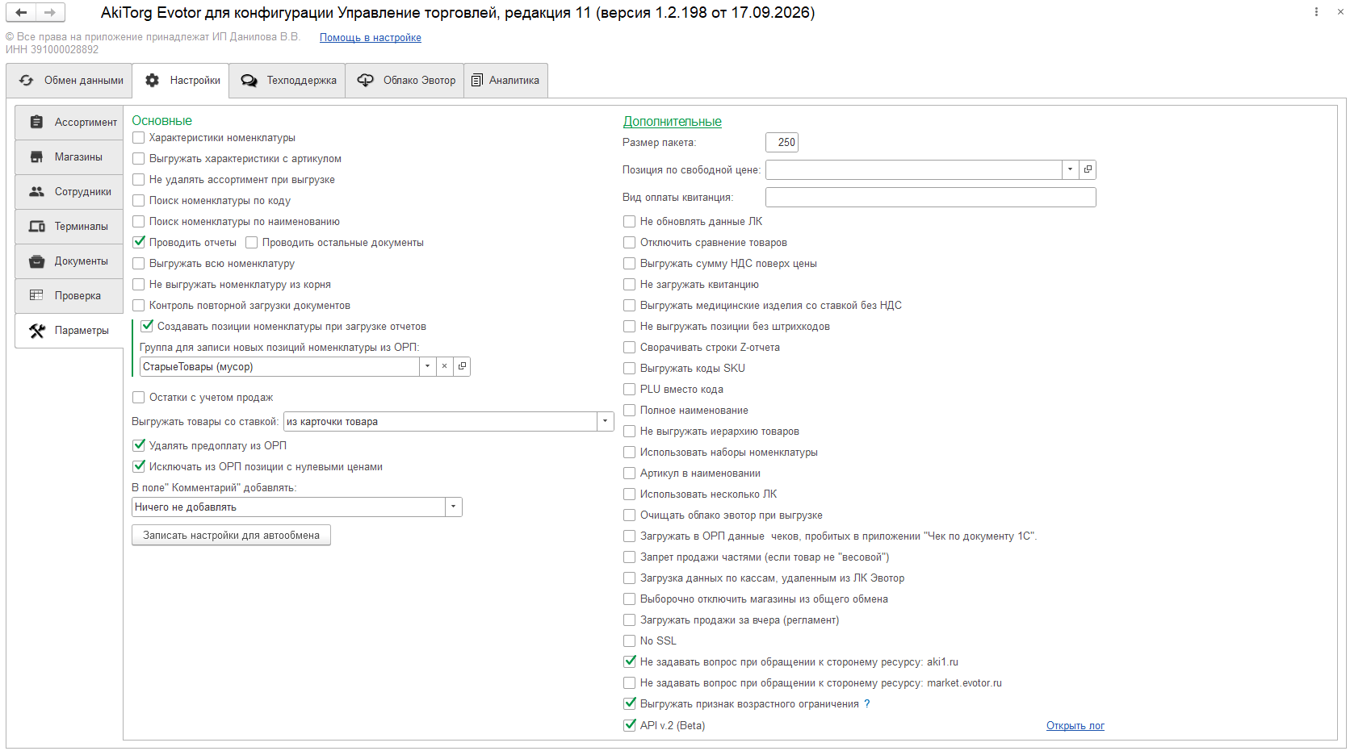Image resolution: width=1350 pixels, height=751 pixels.
Task: Toggle aki1.ru resource question checkbox
Action: coord(630,662)
